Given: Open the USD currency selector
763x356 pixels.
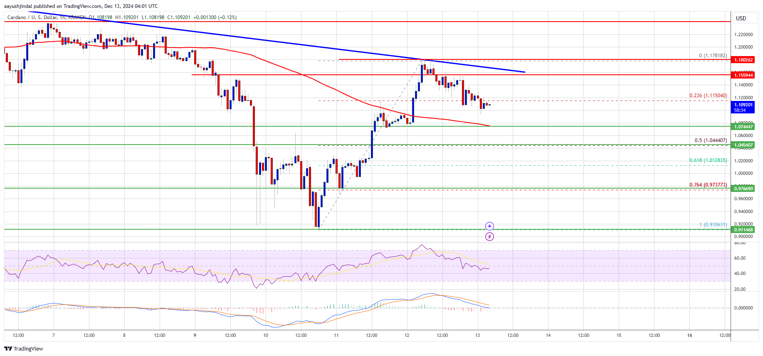Looking at the screenshot, I should click(741, 18).
